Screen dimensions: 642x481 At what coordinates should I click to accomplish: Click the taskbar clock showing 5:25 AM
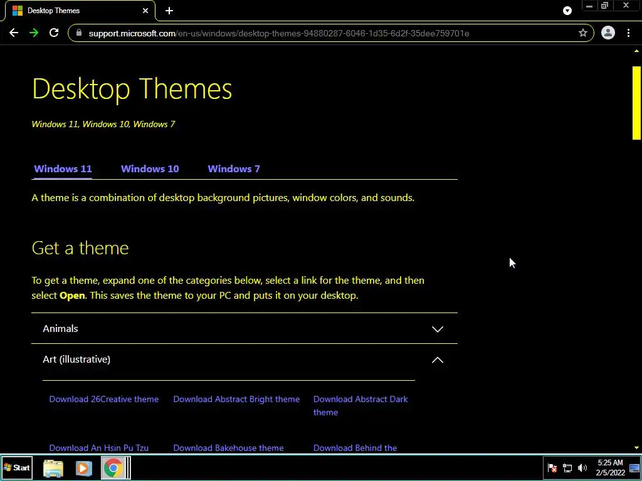(610, 468)
